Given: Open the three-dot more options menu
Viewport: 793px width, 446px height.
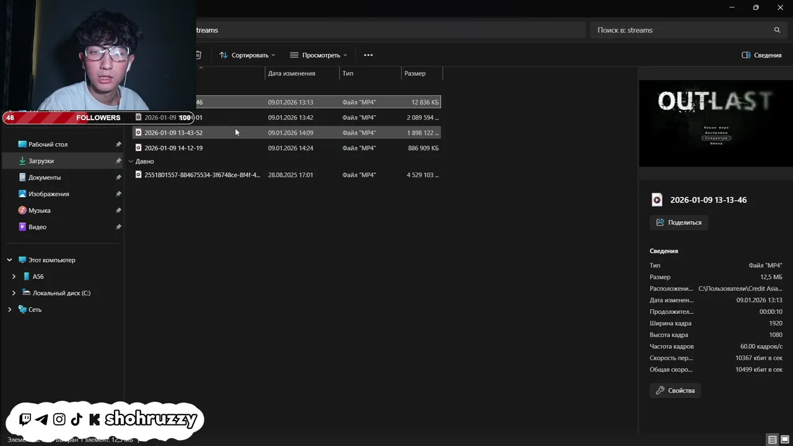Looking at the screenshot, I should (368, 55).
